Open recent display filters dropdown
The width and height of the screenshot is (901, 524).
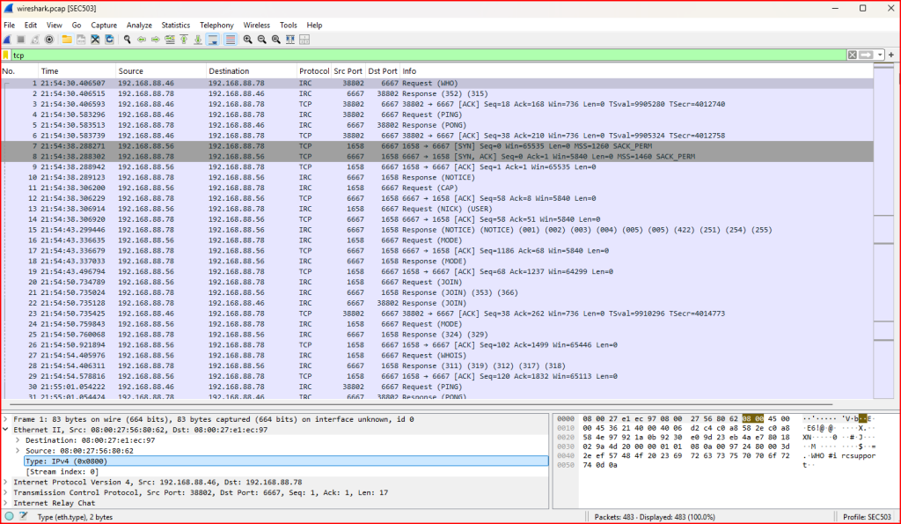(880, 55)
